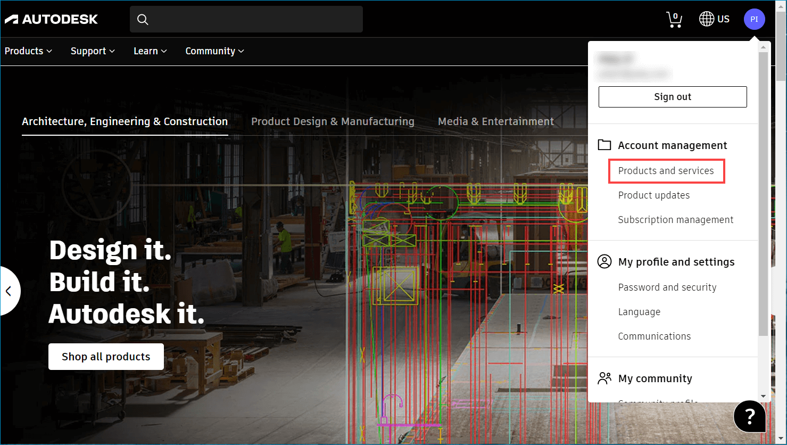This screenshot has width=787, height=445.
Task: Click the Autodesk logo
Action: point(51,19)
